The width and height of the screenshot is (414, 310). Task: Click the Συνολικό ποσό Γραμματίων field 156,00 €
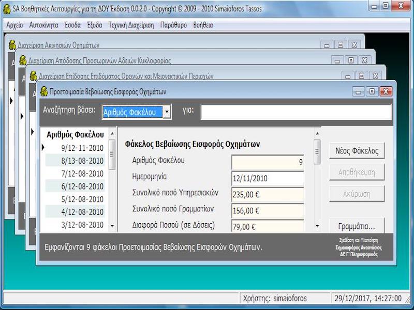point(268,211)
